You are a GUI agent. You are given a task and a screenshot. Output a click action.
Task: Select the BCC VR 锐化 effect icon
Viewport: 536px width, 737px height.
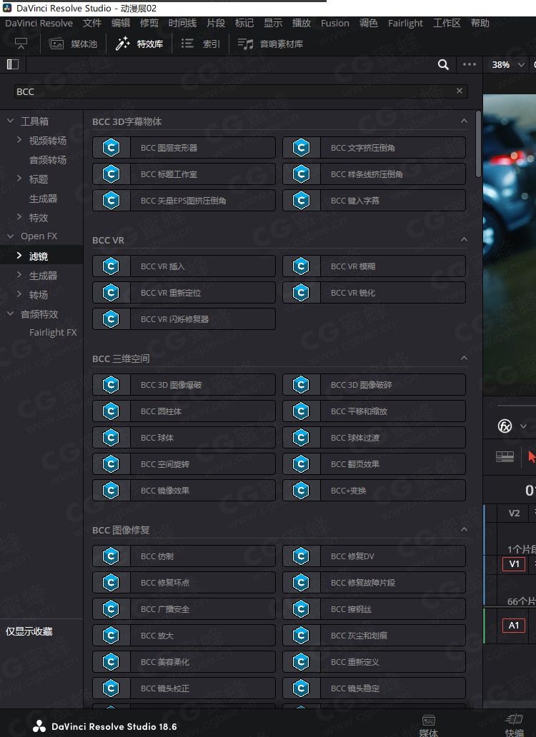coord(301,292)
